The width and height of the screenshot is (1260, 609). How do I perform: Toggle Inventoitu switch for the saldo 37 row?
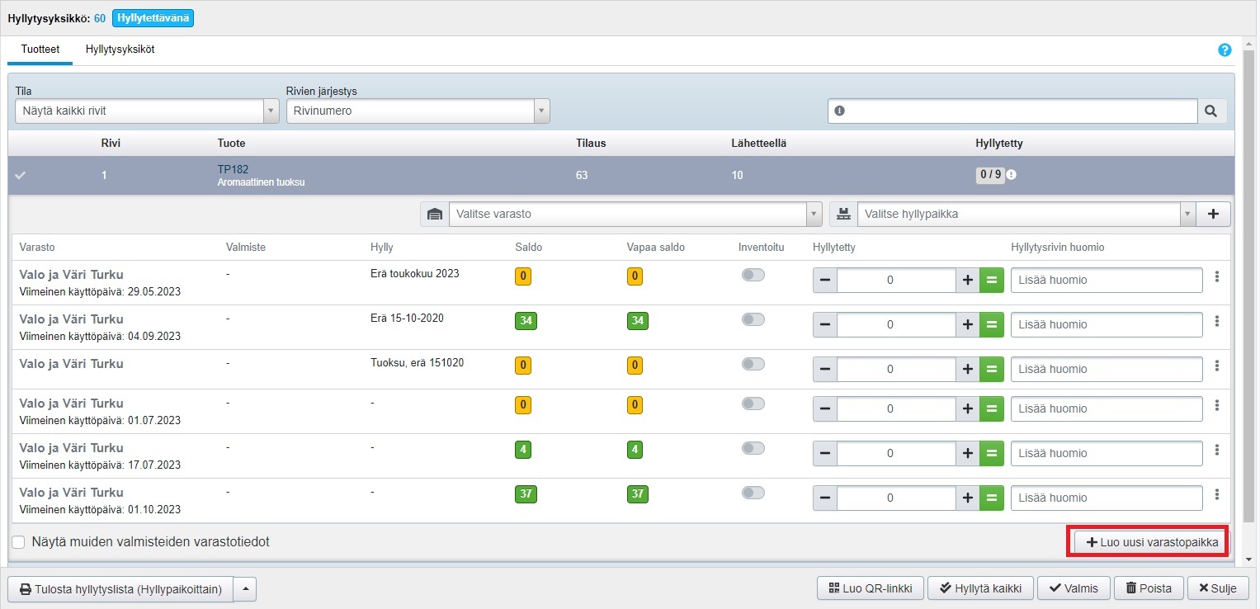[x=753, y=493]
